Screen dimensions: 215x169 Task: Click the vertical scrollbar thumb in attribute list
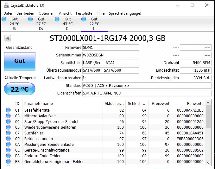[208, 117]
